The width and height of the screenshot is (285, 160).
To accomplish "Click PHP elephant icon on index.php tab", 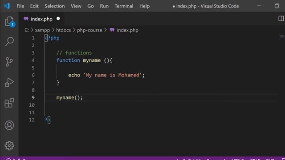I will coord(26,19).
